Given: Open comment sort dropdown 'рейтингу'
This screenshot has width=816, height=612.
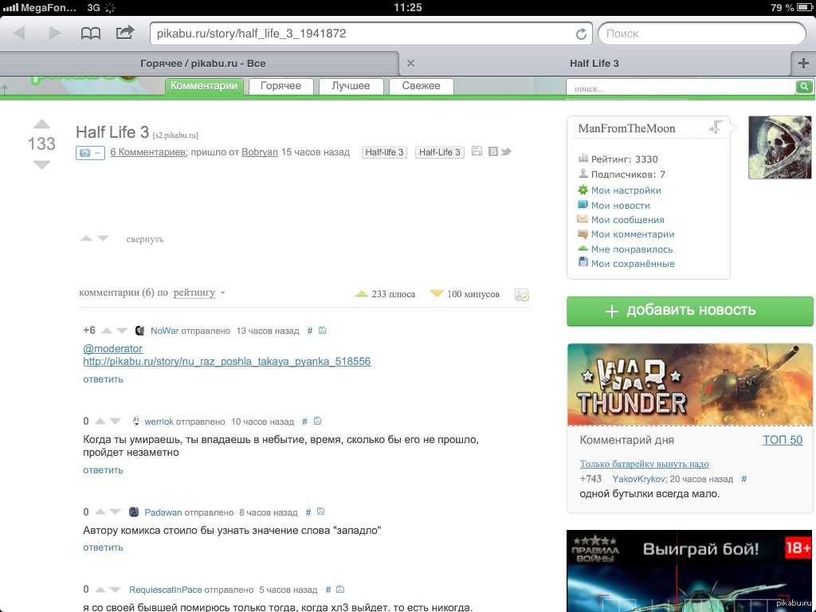Looking at the screenshot, I should 198,293.
